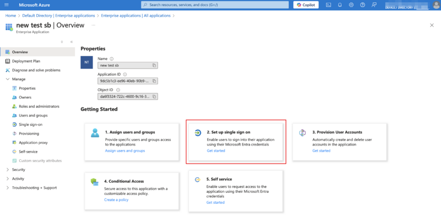
Task: Open the feedback icon in top bar
Action: pos(374,5)
